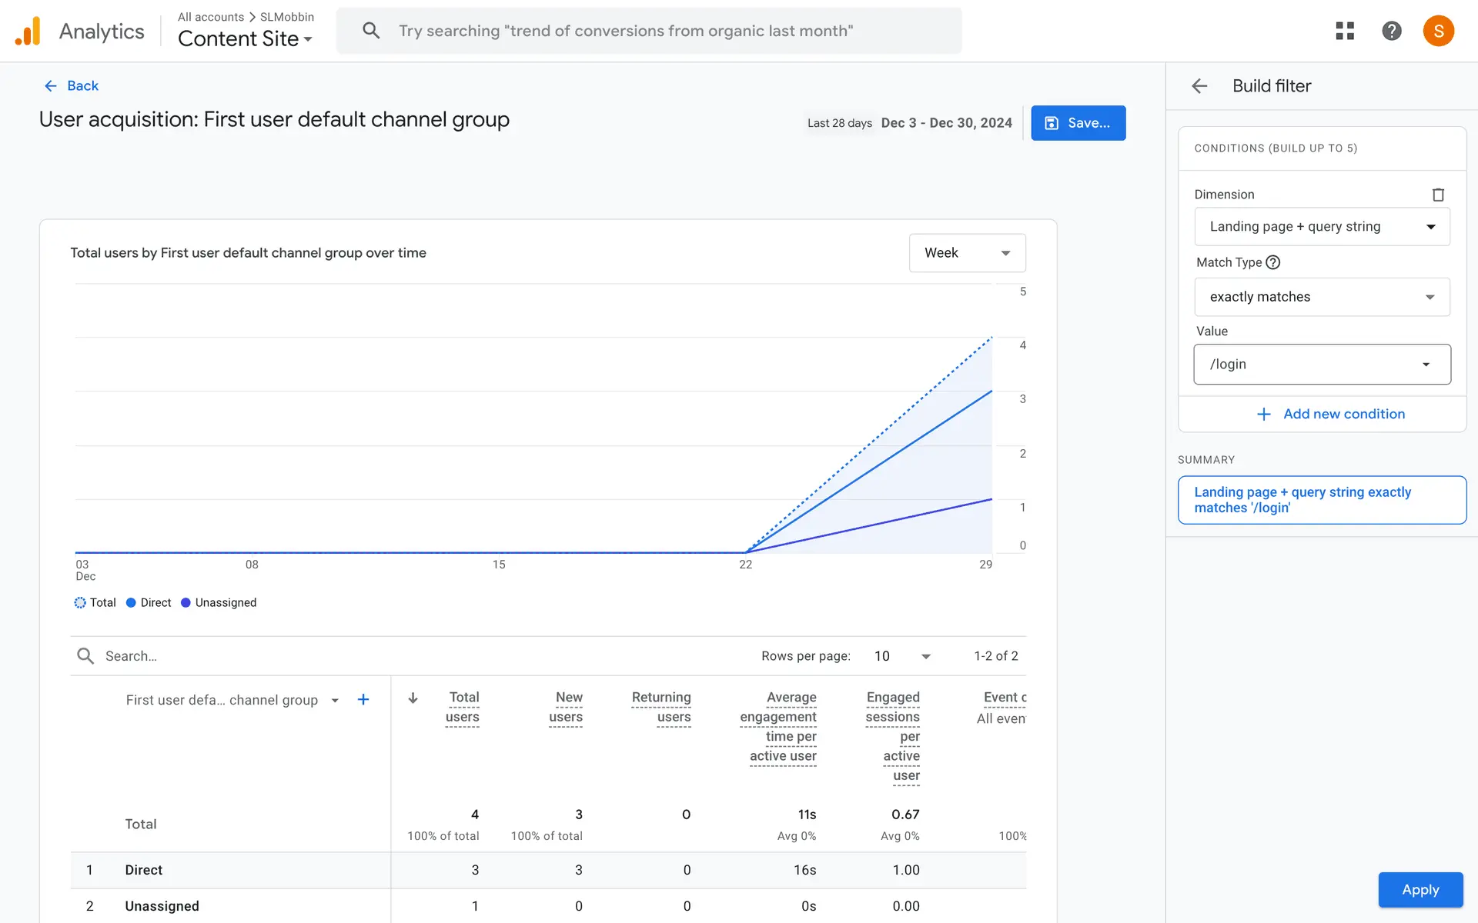Click the Total users sort arrow
Viewport: 1478px width, 923px height.
[x=413, y=698]
